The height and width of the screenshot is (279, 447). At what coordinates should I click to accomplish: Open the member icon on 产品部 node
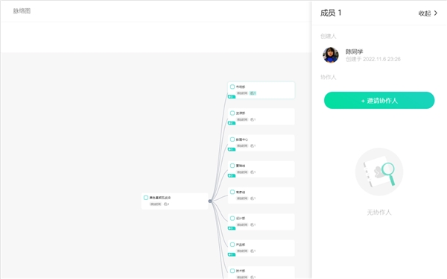[253, 251]
